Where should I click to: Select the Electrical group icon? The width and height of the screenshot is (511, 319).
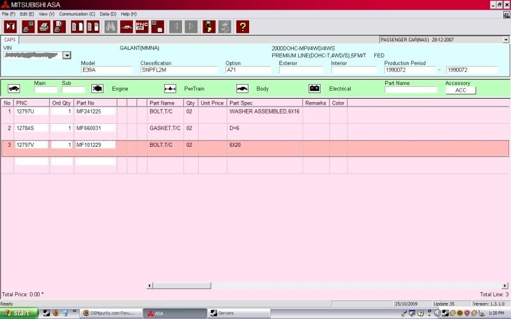(314, 89)
